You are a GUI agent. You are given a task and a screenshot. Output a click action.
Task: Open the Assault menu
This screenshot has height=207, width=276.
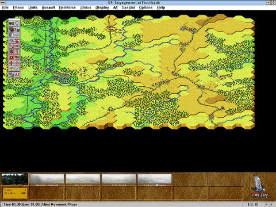coord(48,7)
